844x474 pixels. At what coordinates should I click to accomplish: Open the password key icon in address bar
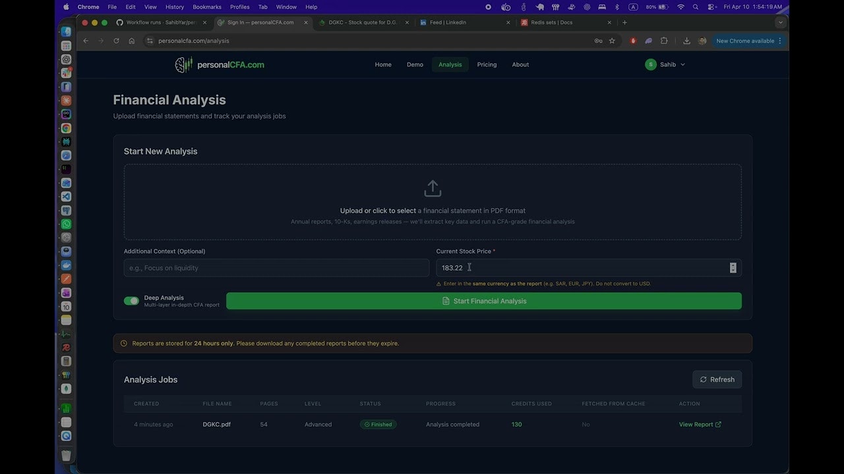point(598,41)
